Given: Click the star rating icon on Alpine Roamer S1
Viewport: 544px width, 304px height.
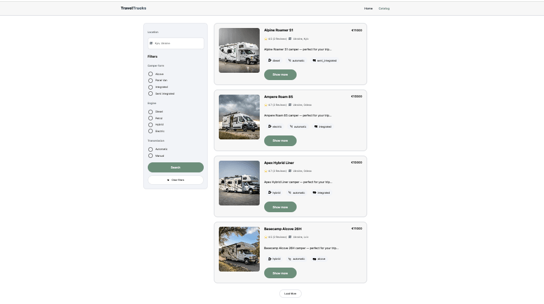Looking at the screenshot, I should pyautogui.click(x=266, y=39).
